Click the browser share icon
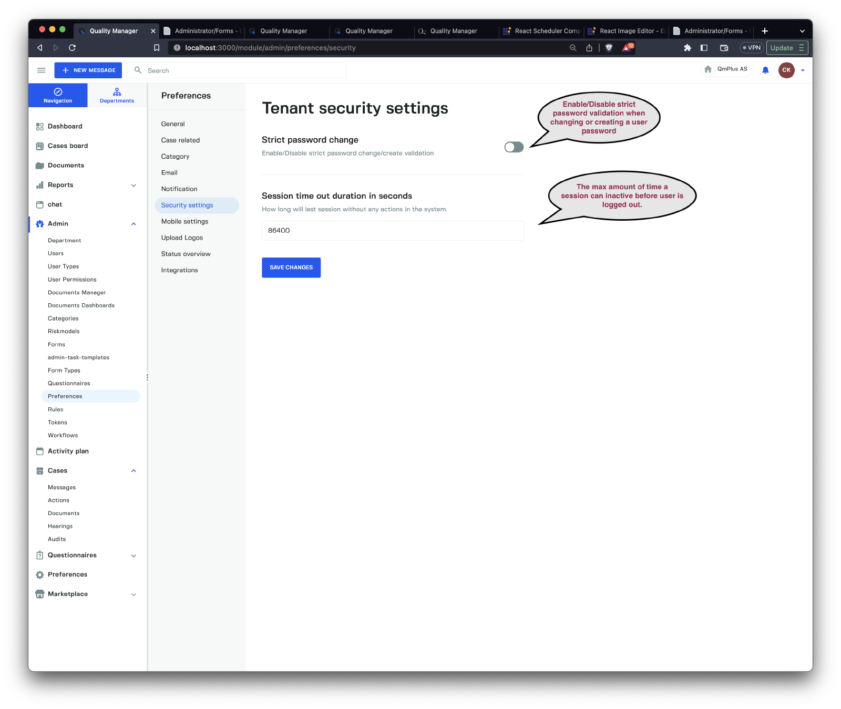The height and width of the screenshot is (709, 841). pyautogui.click(x=589, y=48)
